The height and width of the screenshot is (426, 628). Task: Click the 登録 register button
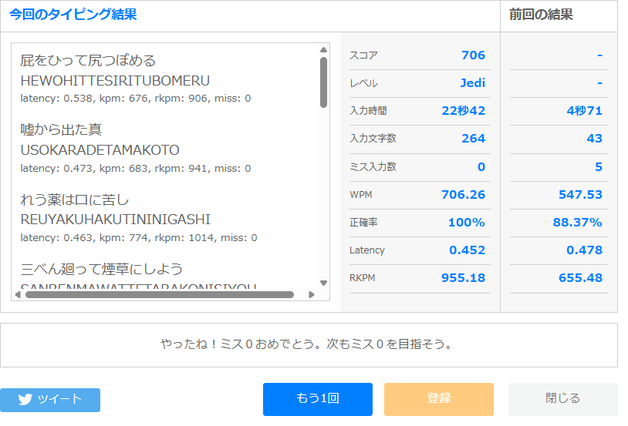(439, 399)
